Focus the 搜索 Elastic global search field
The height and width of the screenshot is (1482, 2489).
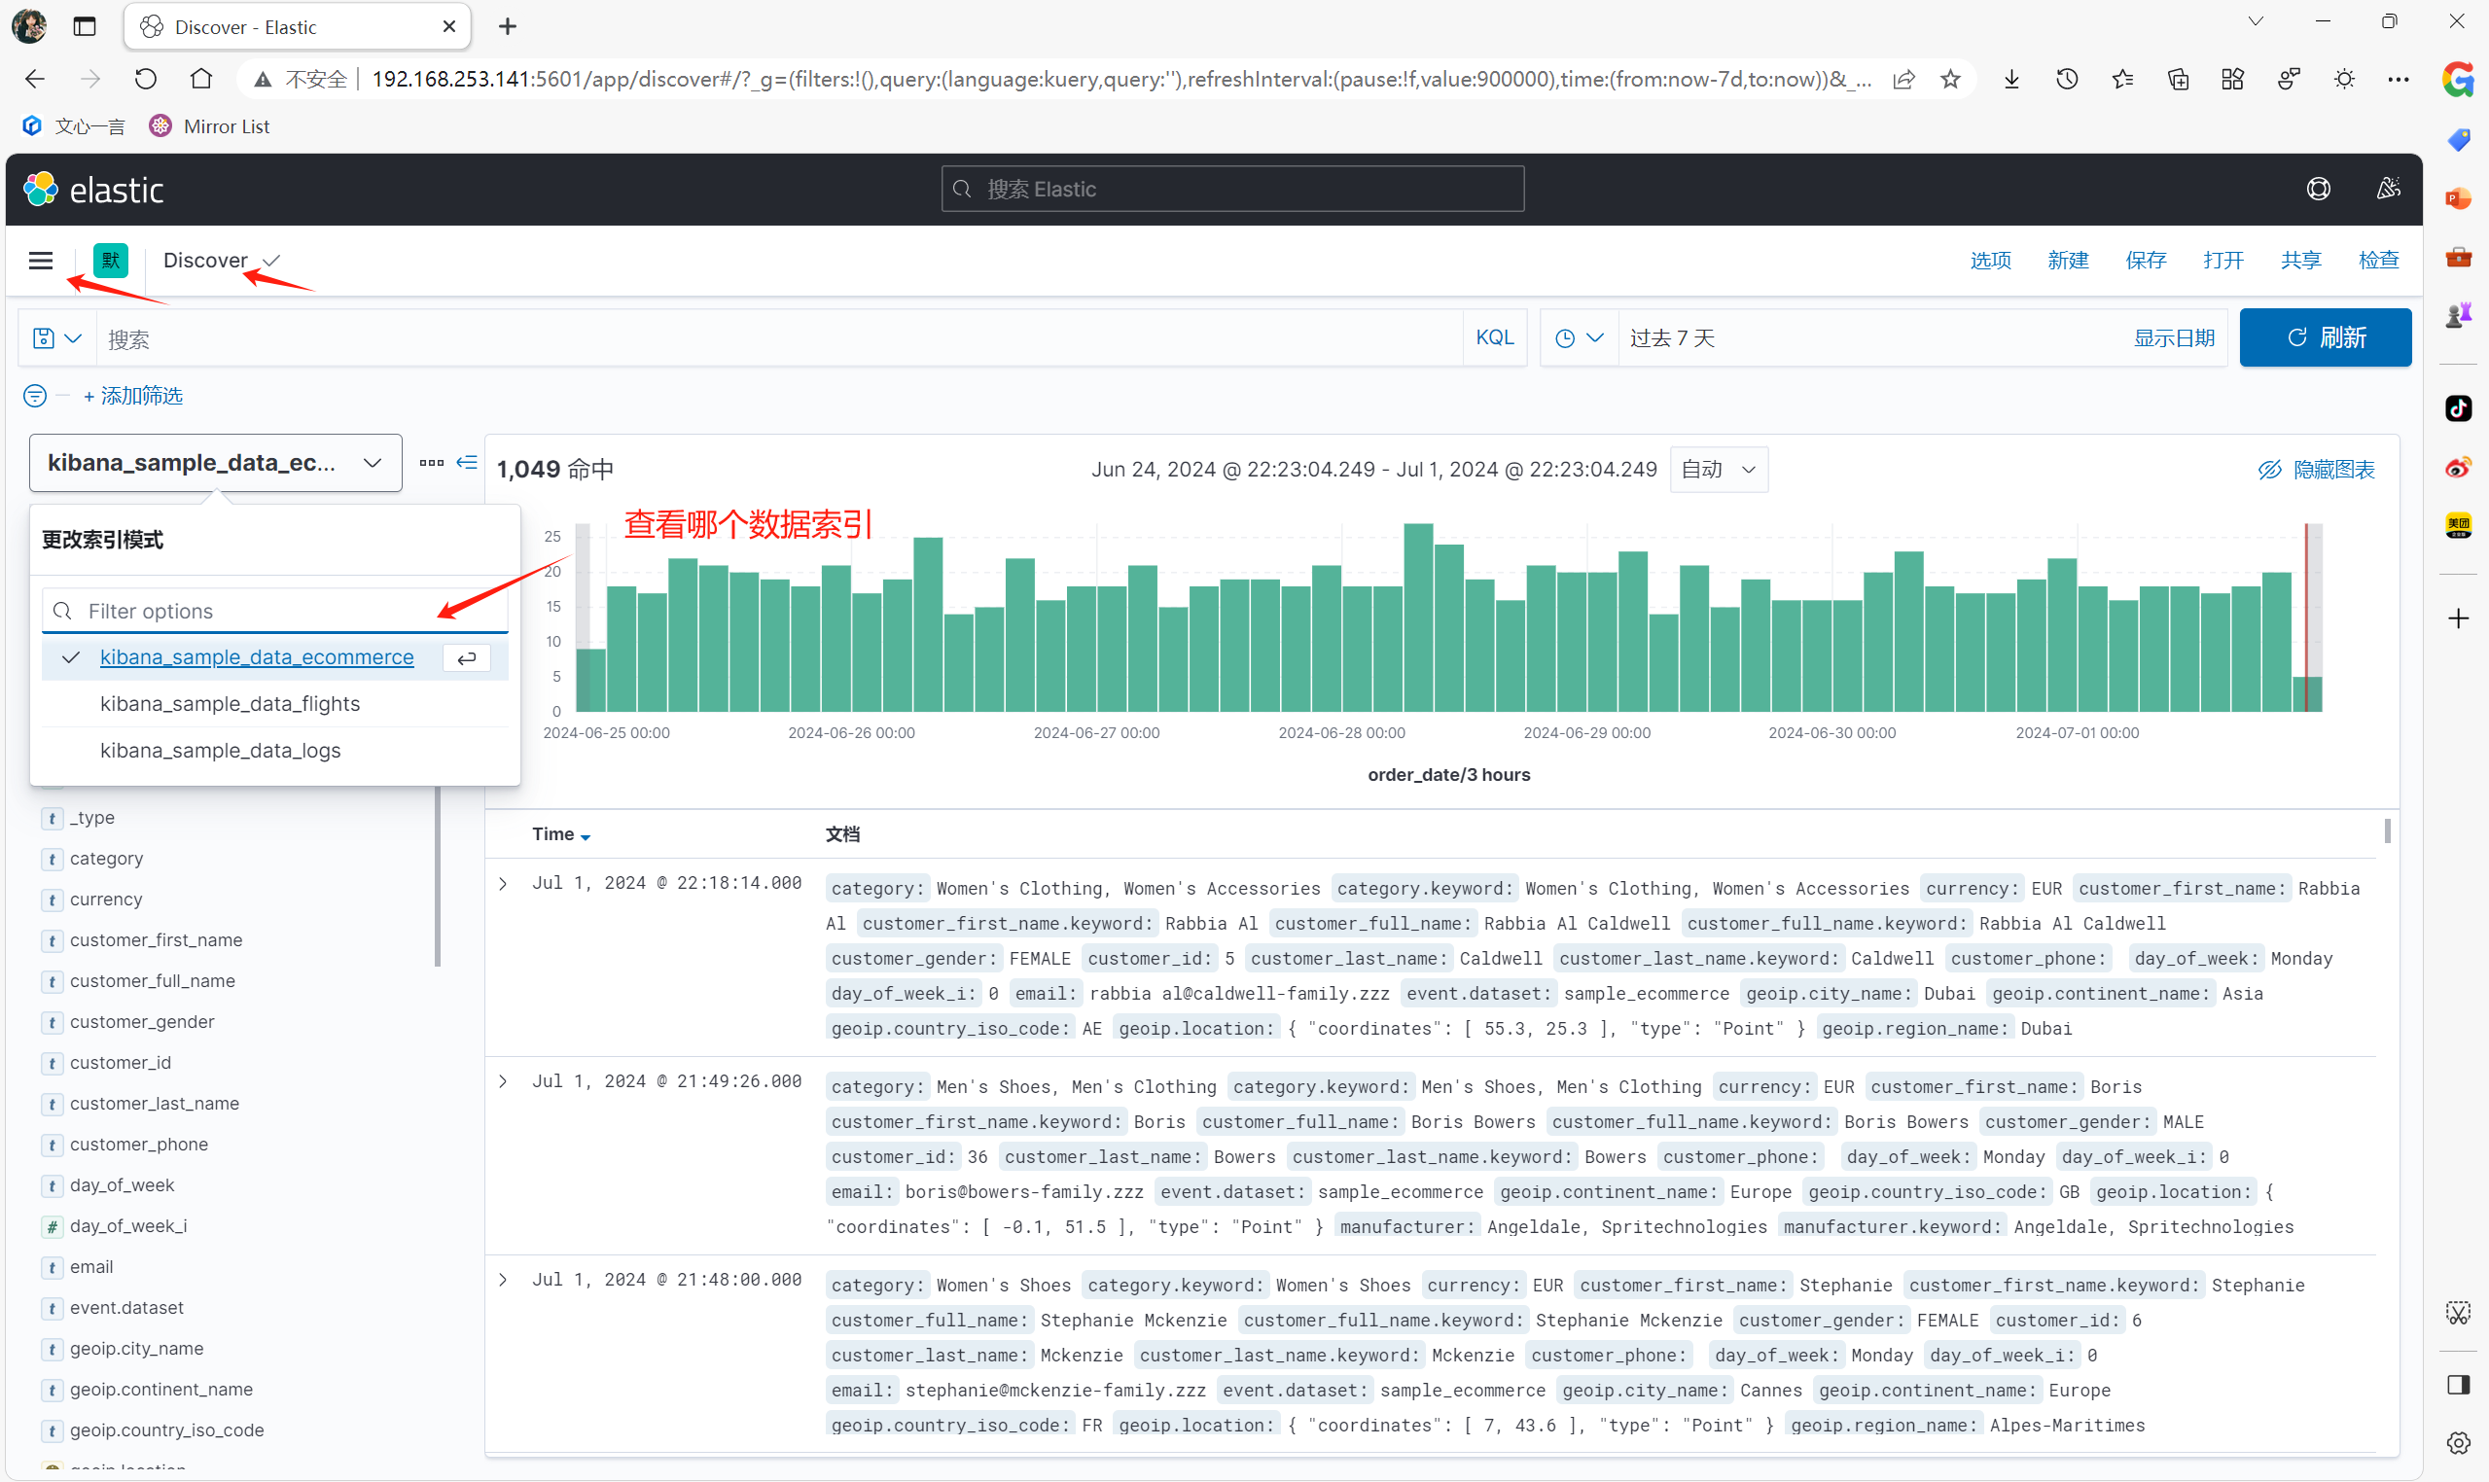tap(1231, 189)
